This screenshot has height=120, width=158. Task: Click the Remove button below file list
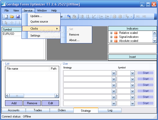click(x=32, y=103)
